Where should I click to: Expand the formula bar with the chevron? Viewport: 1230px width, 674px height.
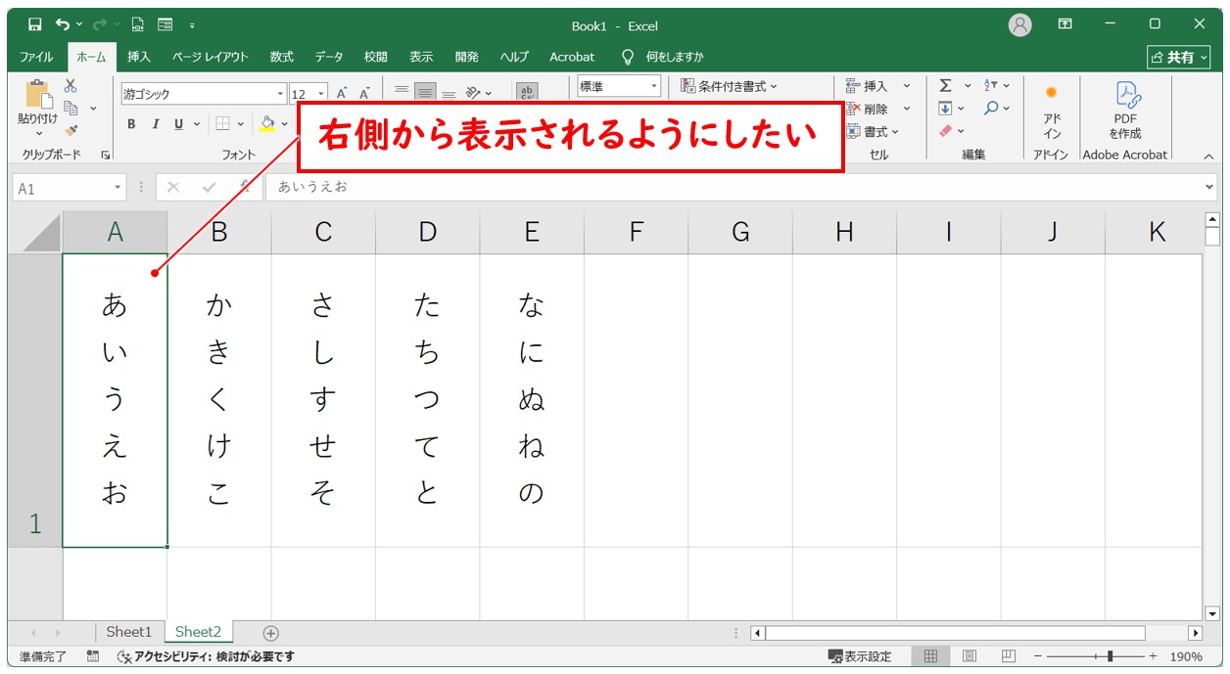[x=1209, y=188]
